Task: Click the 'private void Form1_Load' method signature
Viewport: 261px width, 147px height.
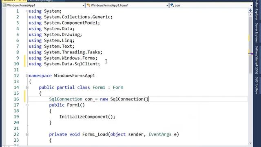Action: [114, 134]
